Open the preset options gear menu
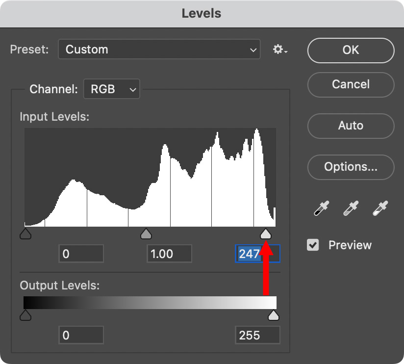The image size is (404, 364). (280, 50)
